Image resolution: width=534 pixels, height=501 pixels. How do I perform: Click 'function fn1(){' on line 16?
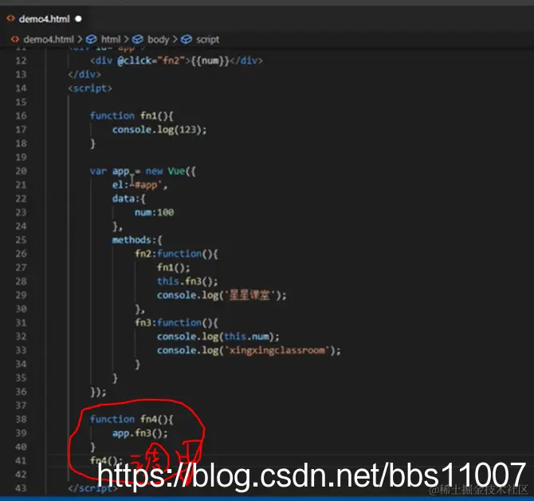click(x=132, y=116)
